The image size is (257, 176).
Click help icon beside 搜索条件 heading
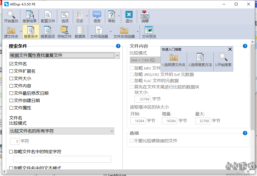pos(118,46)
